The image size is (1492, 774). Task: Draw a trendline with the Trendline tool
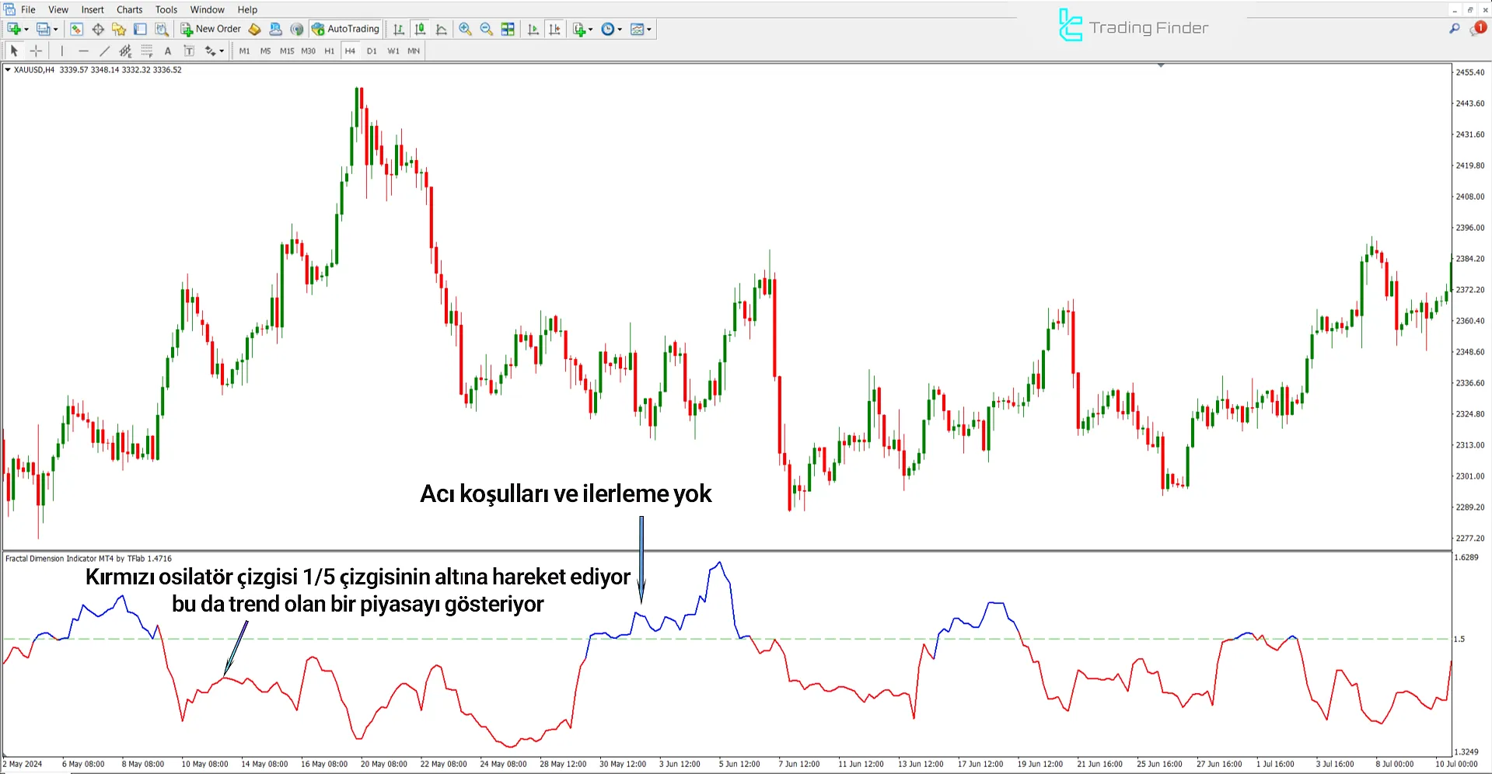[104, 51]
